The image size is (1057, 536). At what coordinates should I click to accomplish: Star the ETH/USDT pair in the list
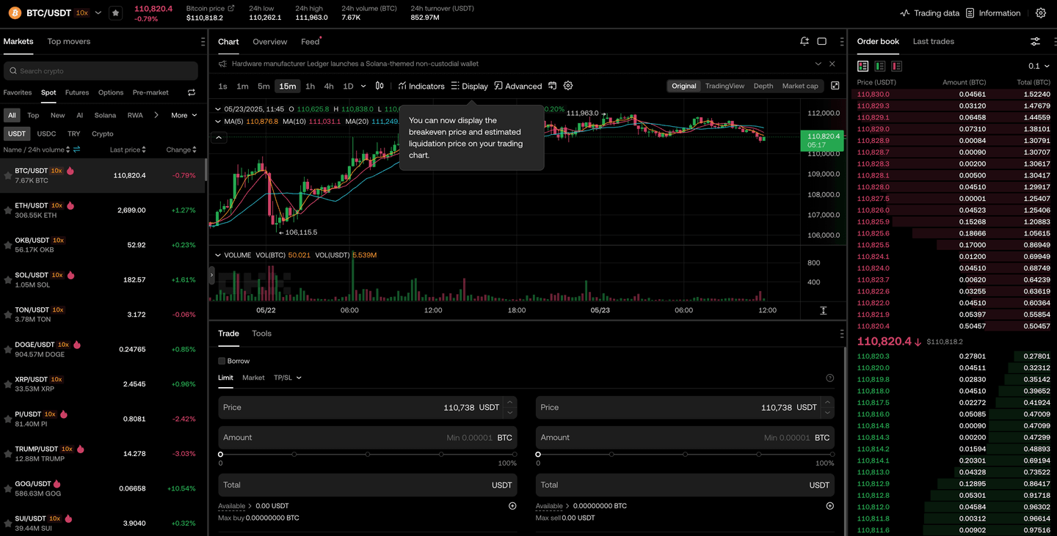(x=6, y=210)
